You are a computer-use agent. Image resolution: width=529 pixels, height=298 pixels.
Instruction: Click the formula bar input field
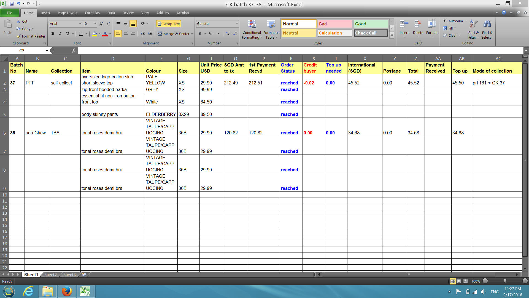301,50
